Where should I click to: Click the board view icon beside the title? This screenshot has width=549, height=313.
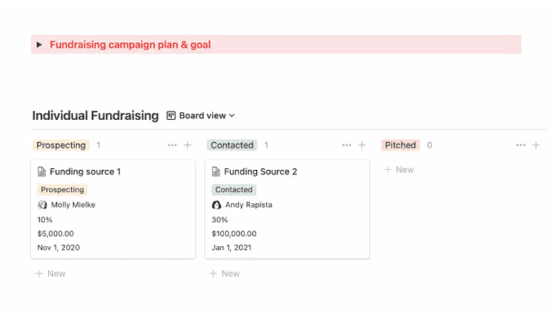tap(171, 115)
